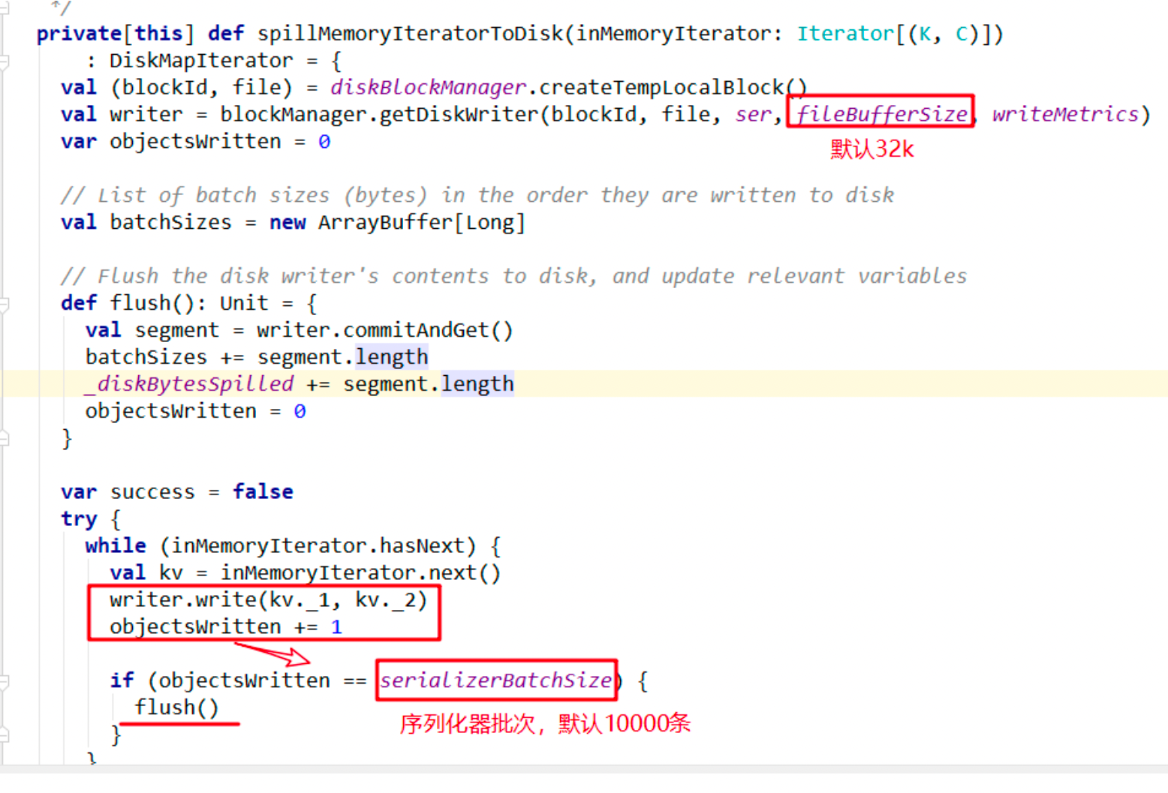Click the writeMetrics argument
Screen dimensions: 1168x793
point(1065,114)
